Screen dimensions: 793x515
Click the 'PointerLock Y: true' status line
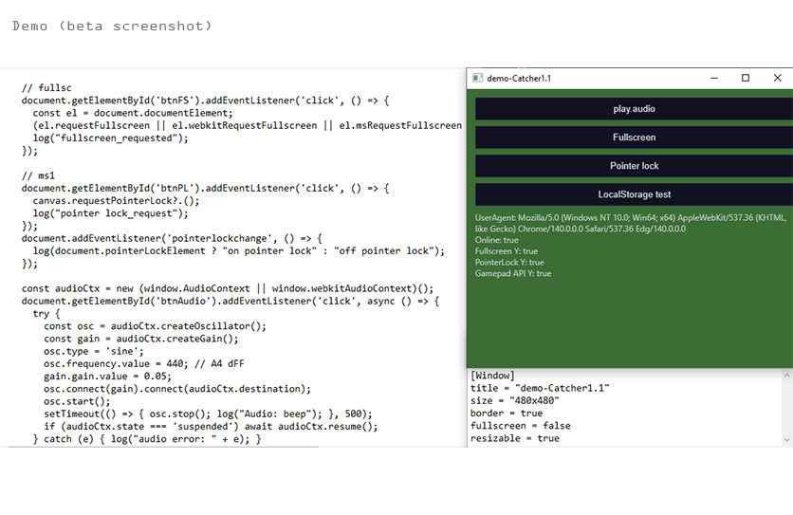[509, 263]
